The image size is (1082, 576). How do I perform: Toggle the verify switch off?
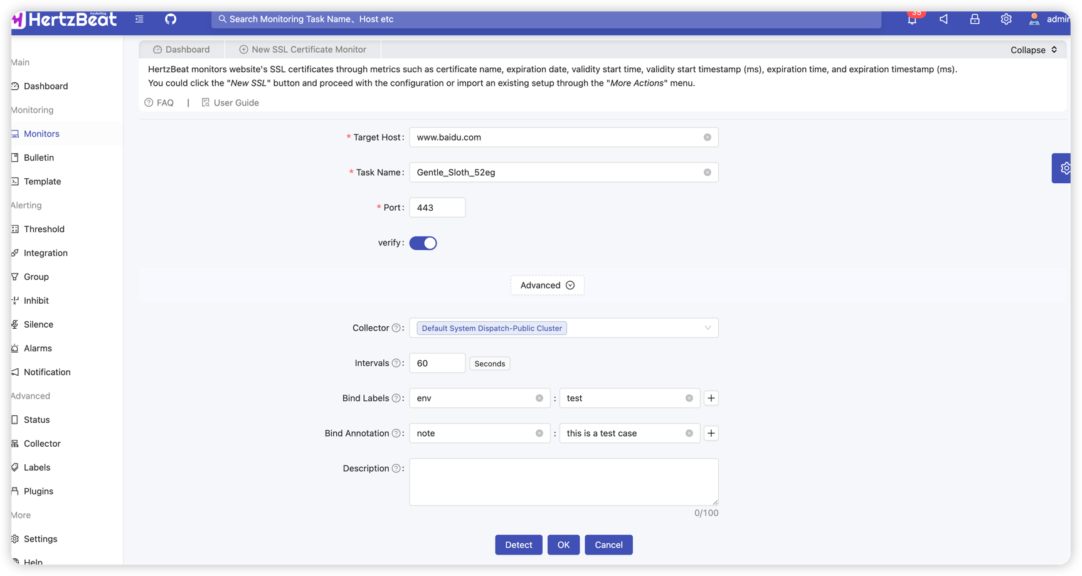(423, 243)
